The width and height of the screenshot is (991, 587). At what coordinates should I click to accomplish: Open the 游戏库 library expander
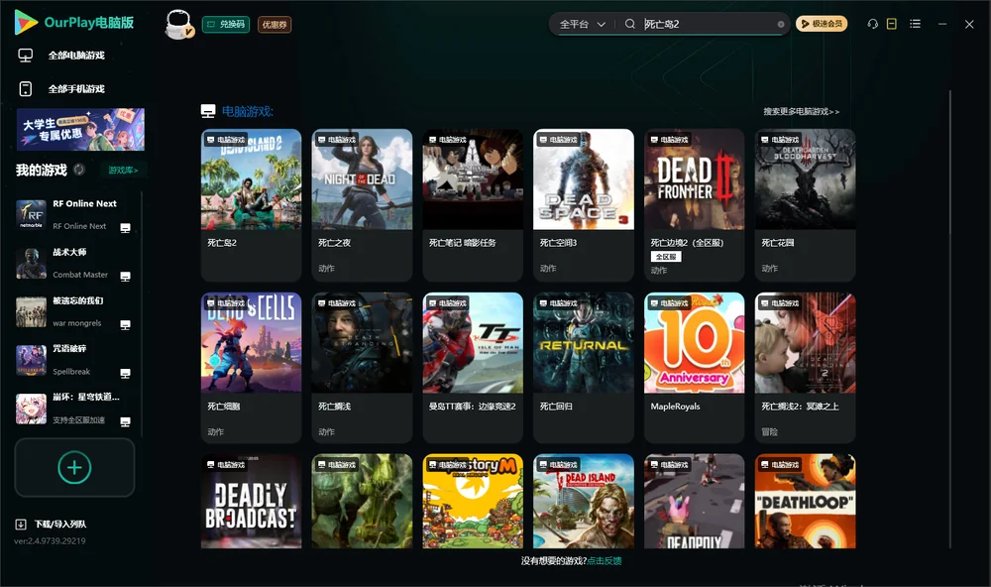point(123,171)
